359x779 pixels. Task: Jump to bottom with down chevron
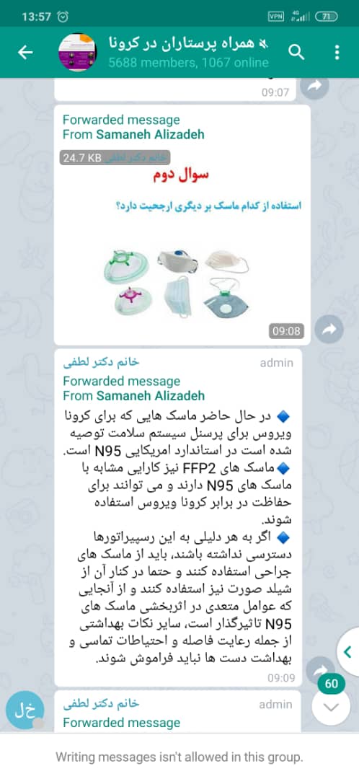click(331, 707)
